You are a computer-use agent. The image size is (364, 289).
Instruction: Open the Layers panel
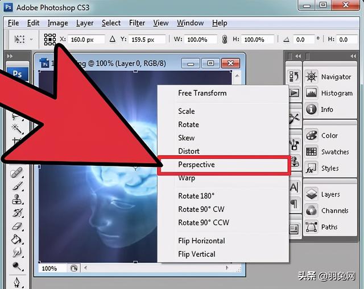322,194
